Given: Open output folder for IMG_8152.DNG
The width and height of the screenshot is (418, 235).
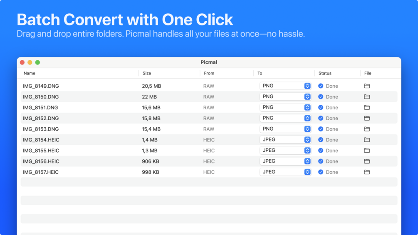Looking at the screenshot, I should [x=367, y=118].
